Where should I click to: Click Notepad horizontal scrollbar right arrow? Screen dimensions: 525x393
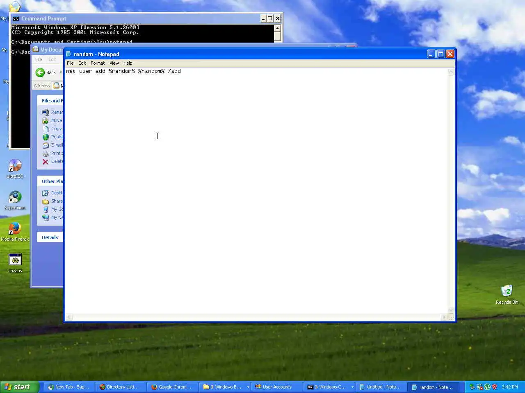pos(444,317)
